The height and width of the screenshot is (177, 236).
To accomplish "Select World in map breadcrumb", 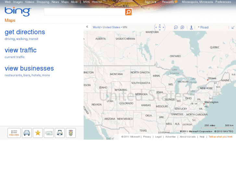I will click(96, 27).
